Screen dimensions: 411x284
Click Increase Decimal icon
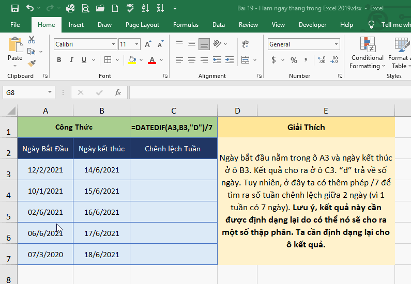(x=322, y=60)
